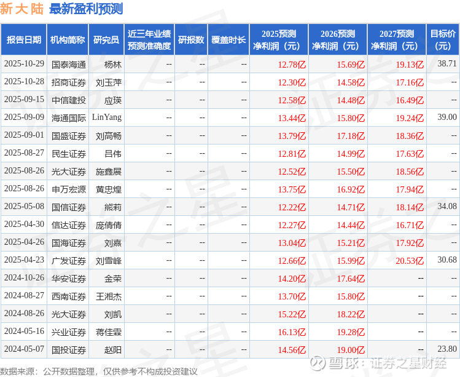Click the 覆盖时长 column header
Viewport: 460px width, 377px height.
pos(228,40)
